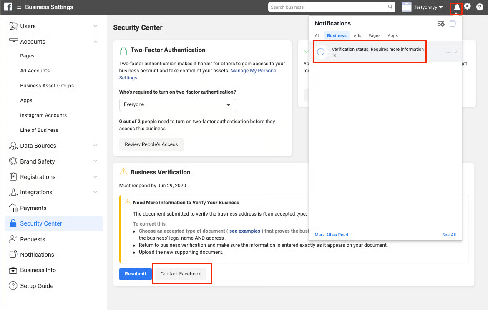Open settings gear icon in top bar

[468, 7]
